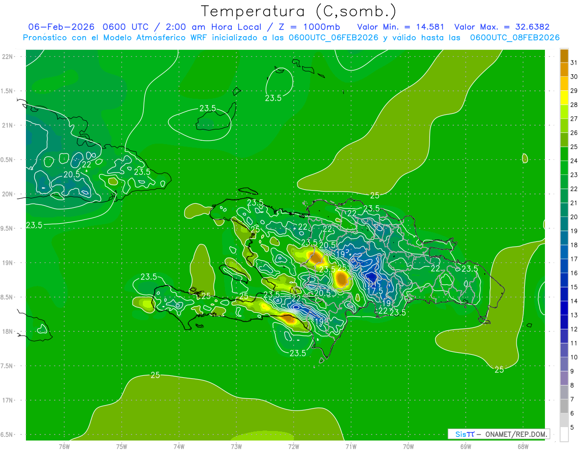Click the legend value "11"
The height and width of the screenshot is (453, 587).
coord(574,344)
